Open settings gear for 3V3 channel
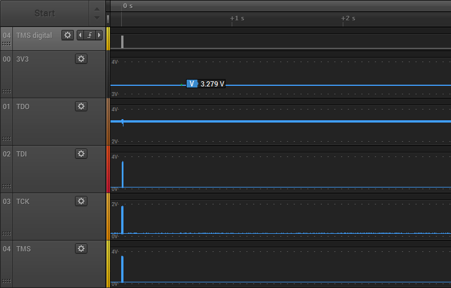Screen dimensions: 451x288 (81, 59)
